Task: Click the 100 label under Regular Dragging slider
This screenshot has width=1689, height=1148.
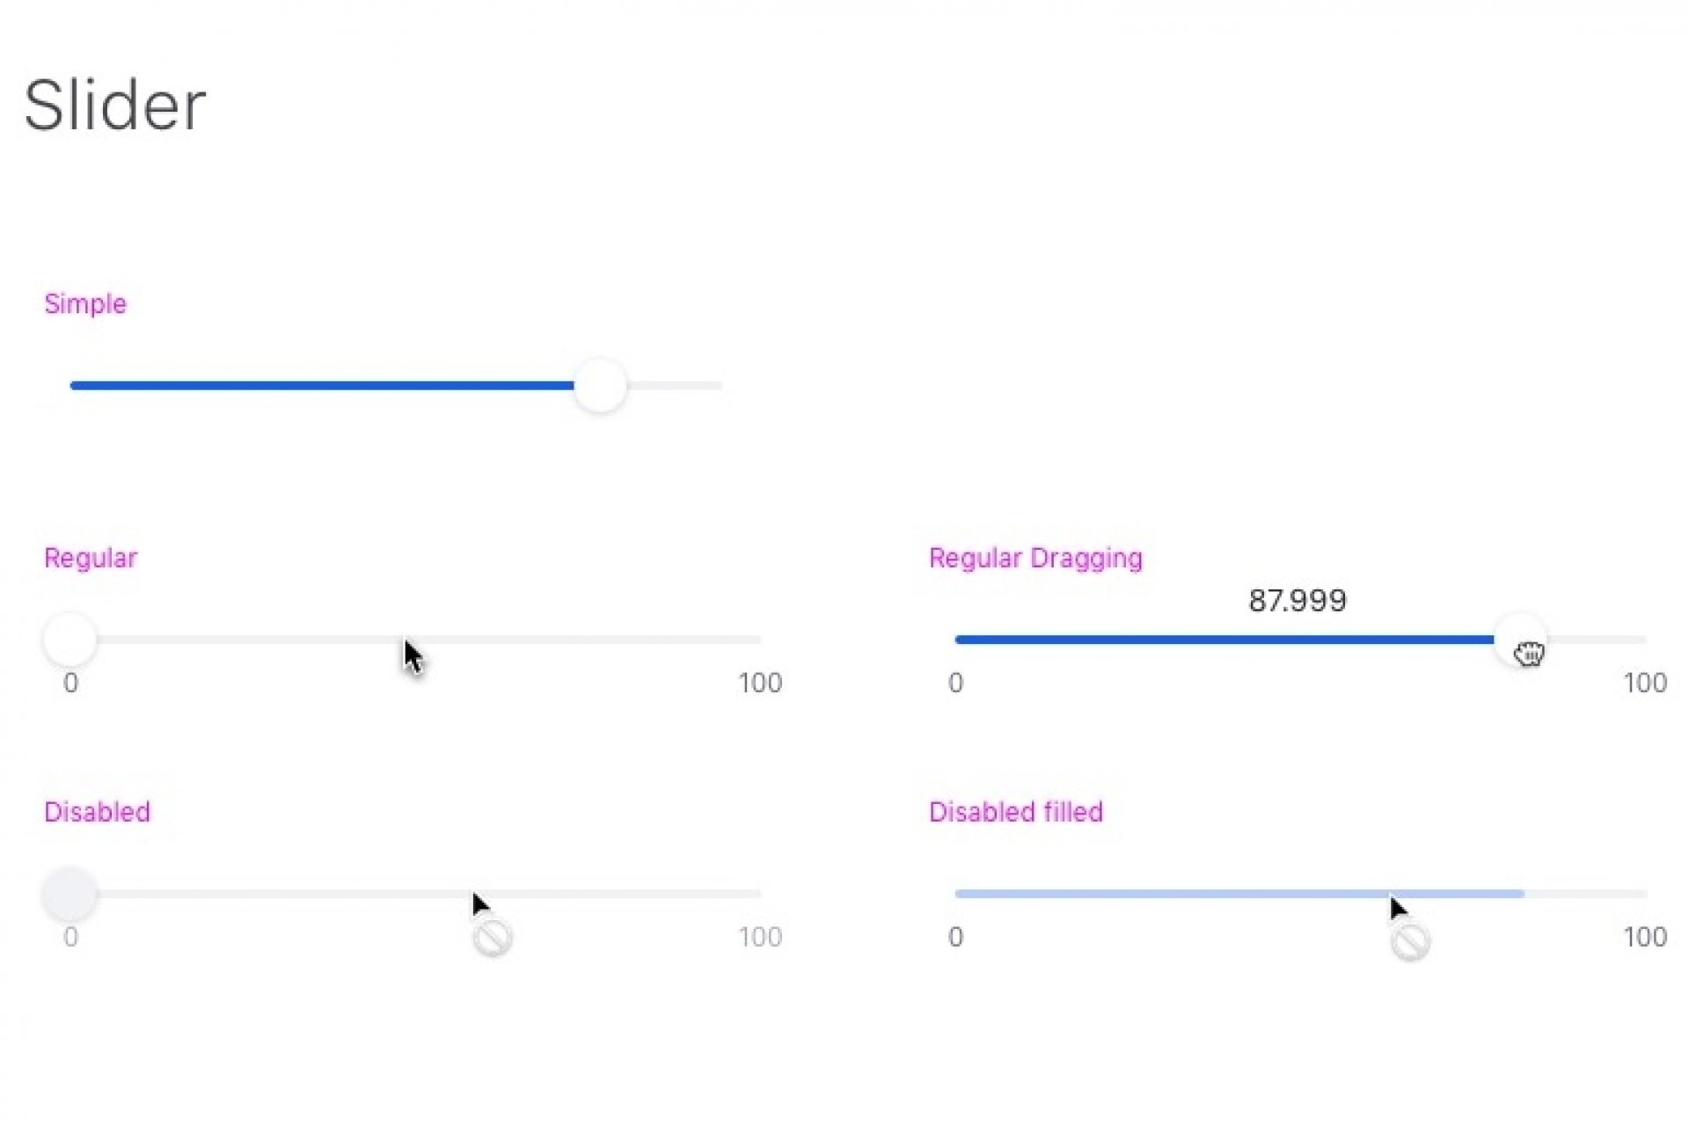Action: (x=1645, y=684)
